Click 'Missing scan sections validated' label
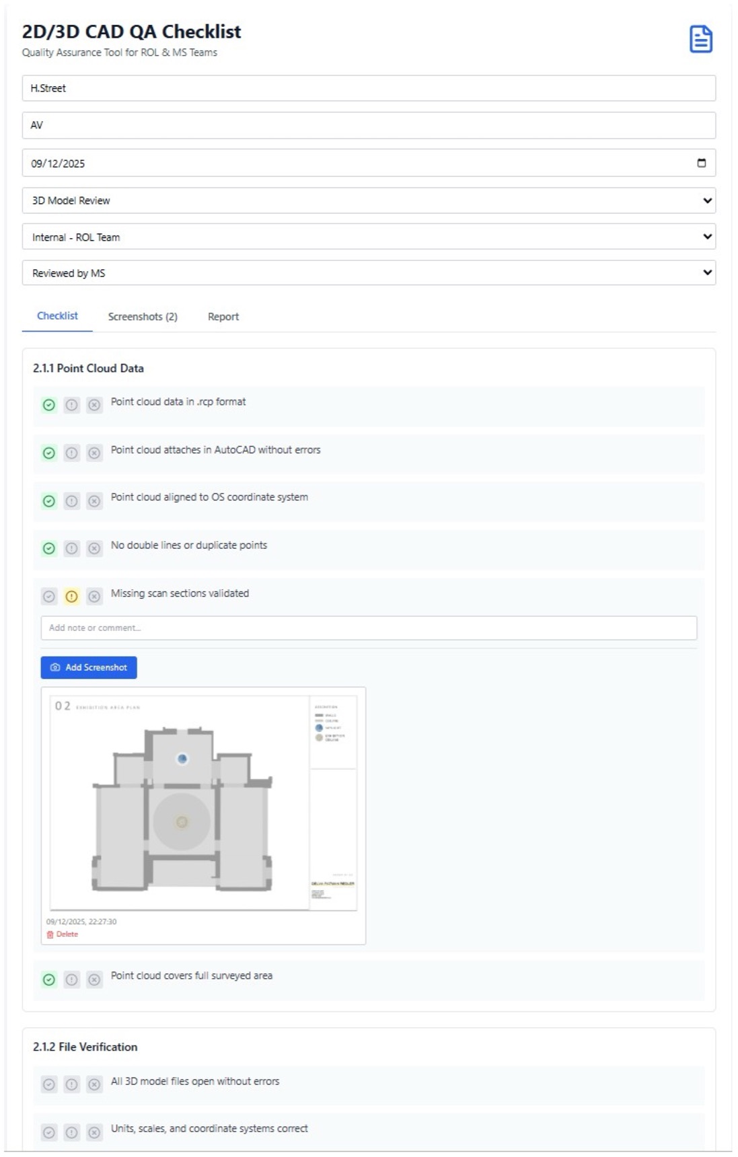The image size is (738, 1157). tap(180, 593)
